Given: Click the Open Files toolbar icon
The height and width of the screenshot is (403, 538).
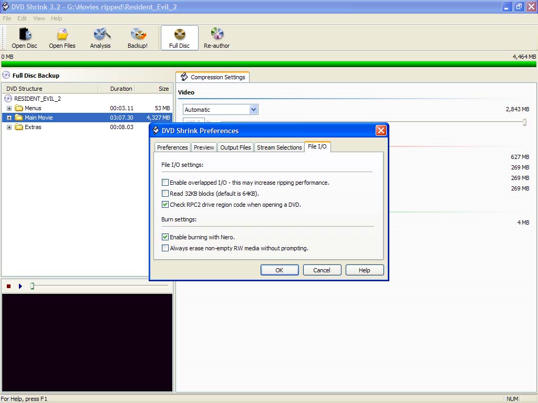Looking at the screenshot, I should 62,38.
